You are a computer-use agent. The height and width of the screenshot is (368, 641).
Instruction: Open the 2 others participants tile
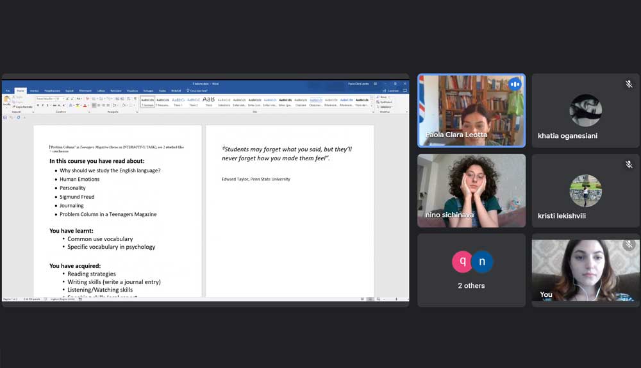[471, 270]
